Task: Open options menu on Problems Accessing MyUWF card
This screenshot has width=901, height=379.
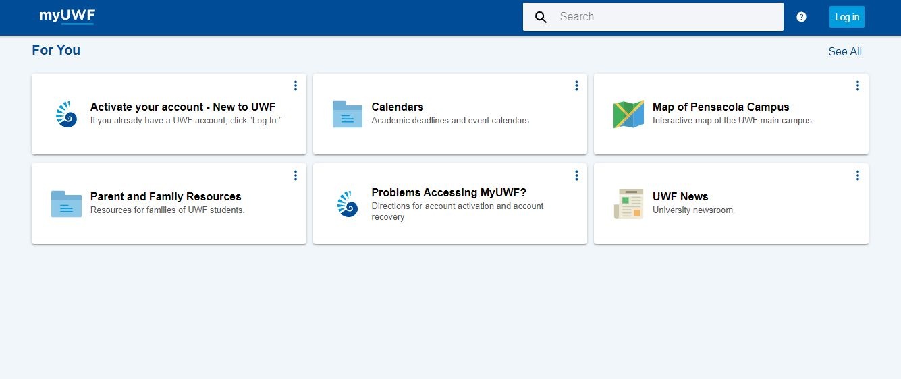Action: pos(576,175)
